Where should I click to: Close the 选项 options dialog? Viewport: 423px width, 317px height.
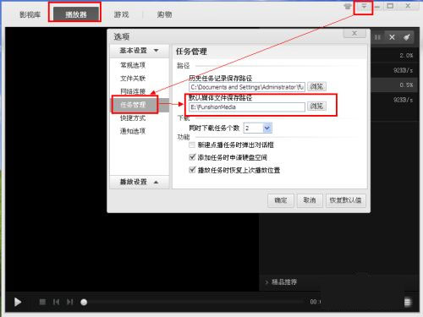354,33
